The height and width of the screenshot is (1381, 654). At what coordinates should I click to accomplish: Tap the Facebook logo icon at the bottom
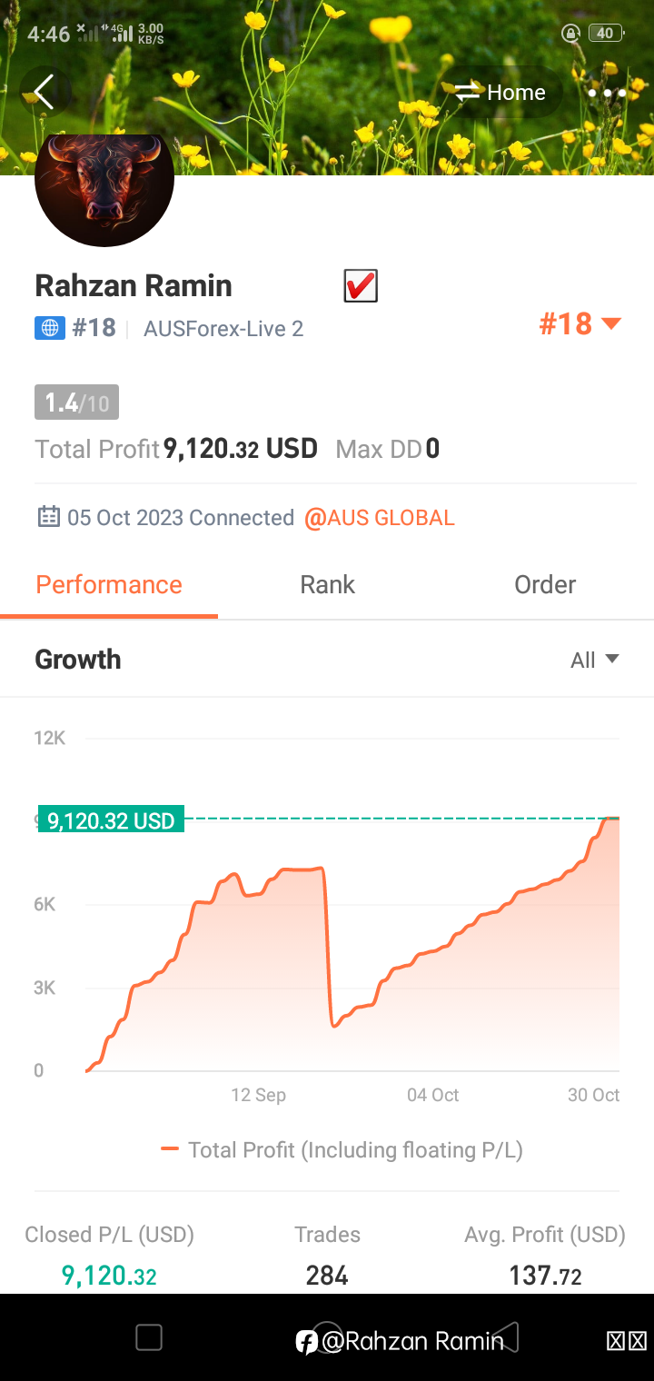pos(307,1341)
